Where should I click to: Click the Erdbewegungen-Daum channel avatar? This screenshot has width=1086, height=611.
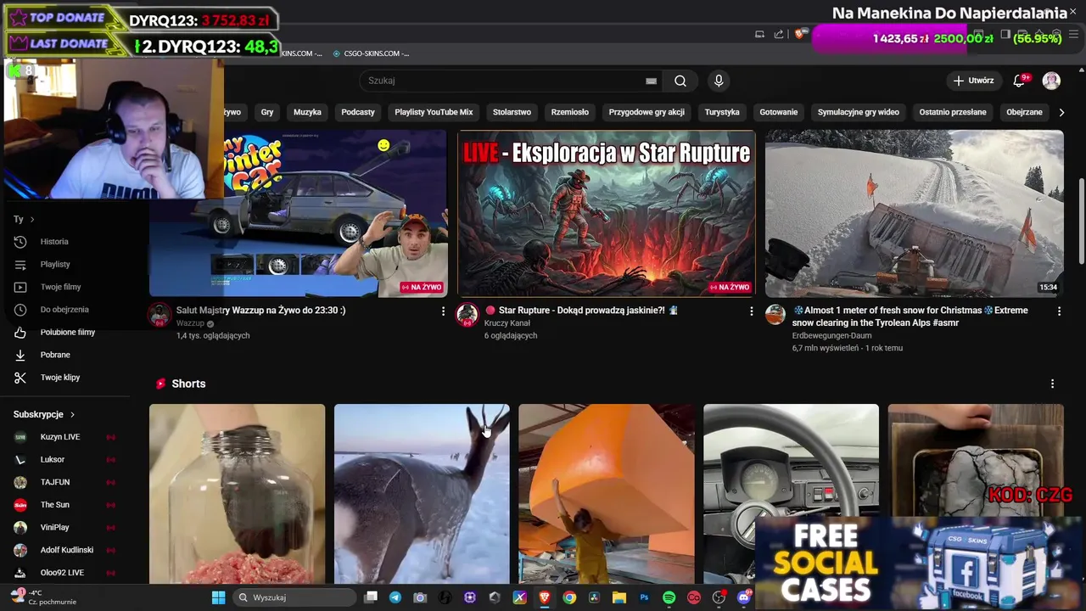tap(775, 315)
